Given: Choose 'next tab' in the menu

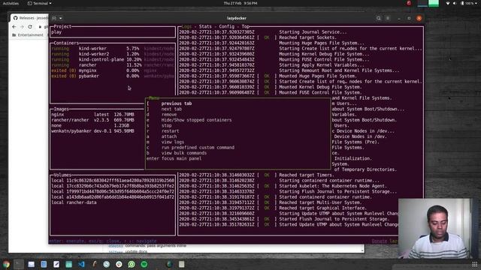Looking at the screenshot, I should (x=238, y=109).
